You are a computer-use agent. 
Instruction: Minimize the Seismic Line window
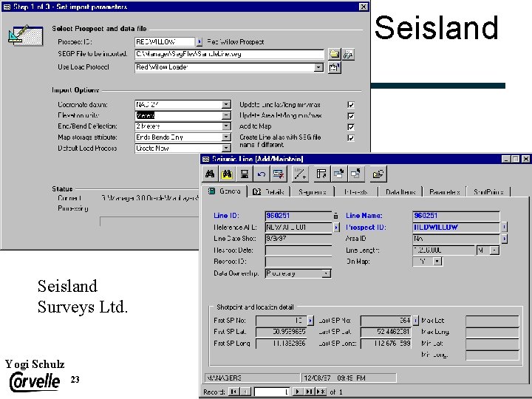coord(506,159)
